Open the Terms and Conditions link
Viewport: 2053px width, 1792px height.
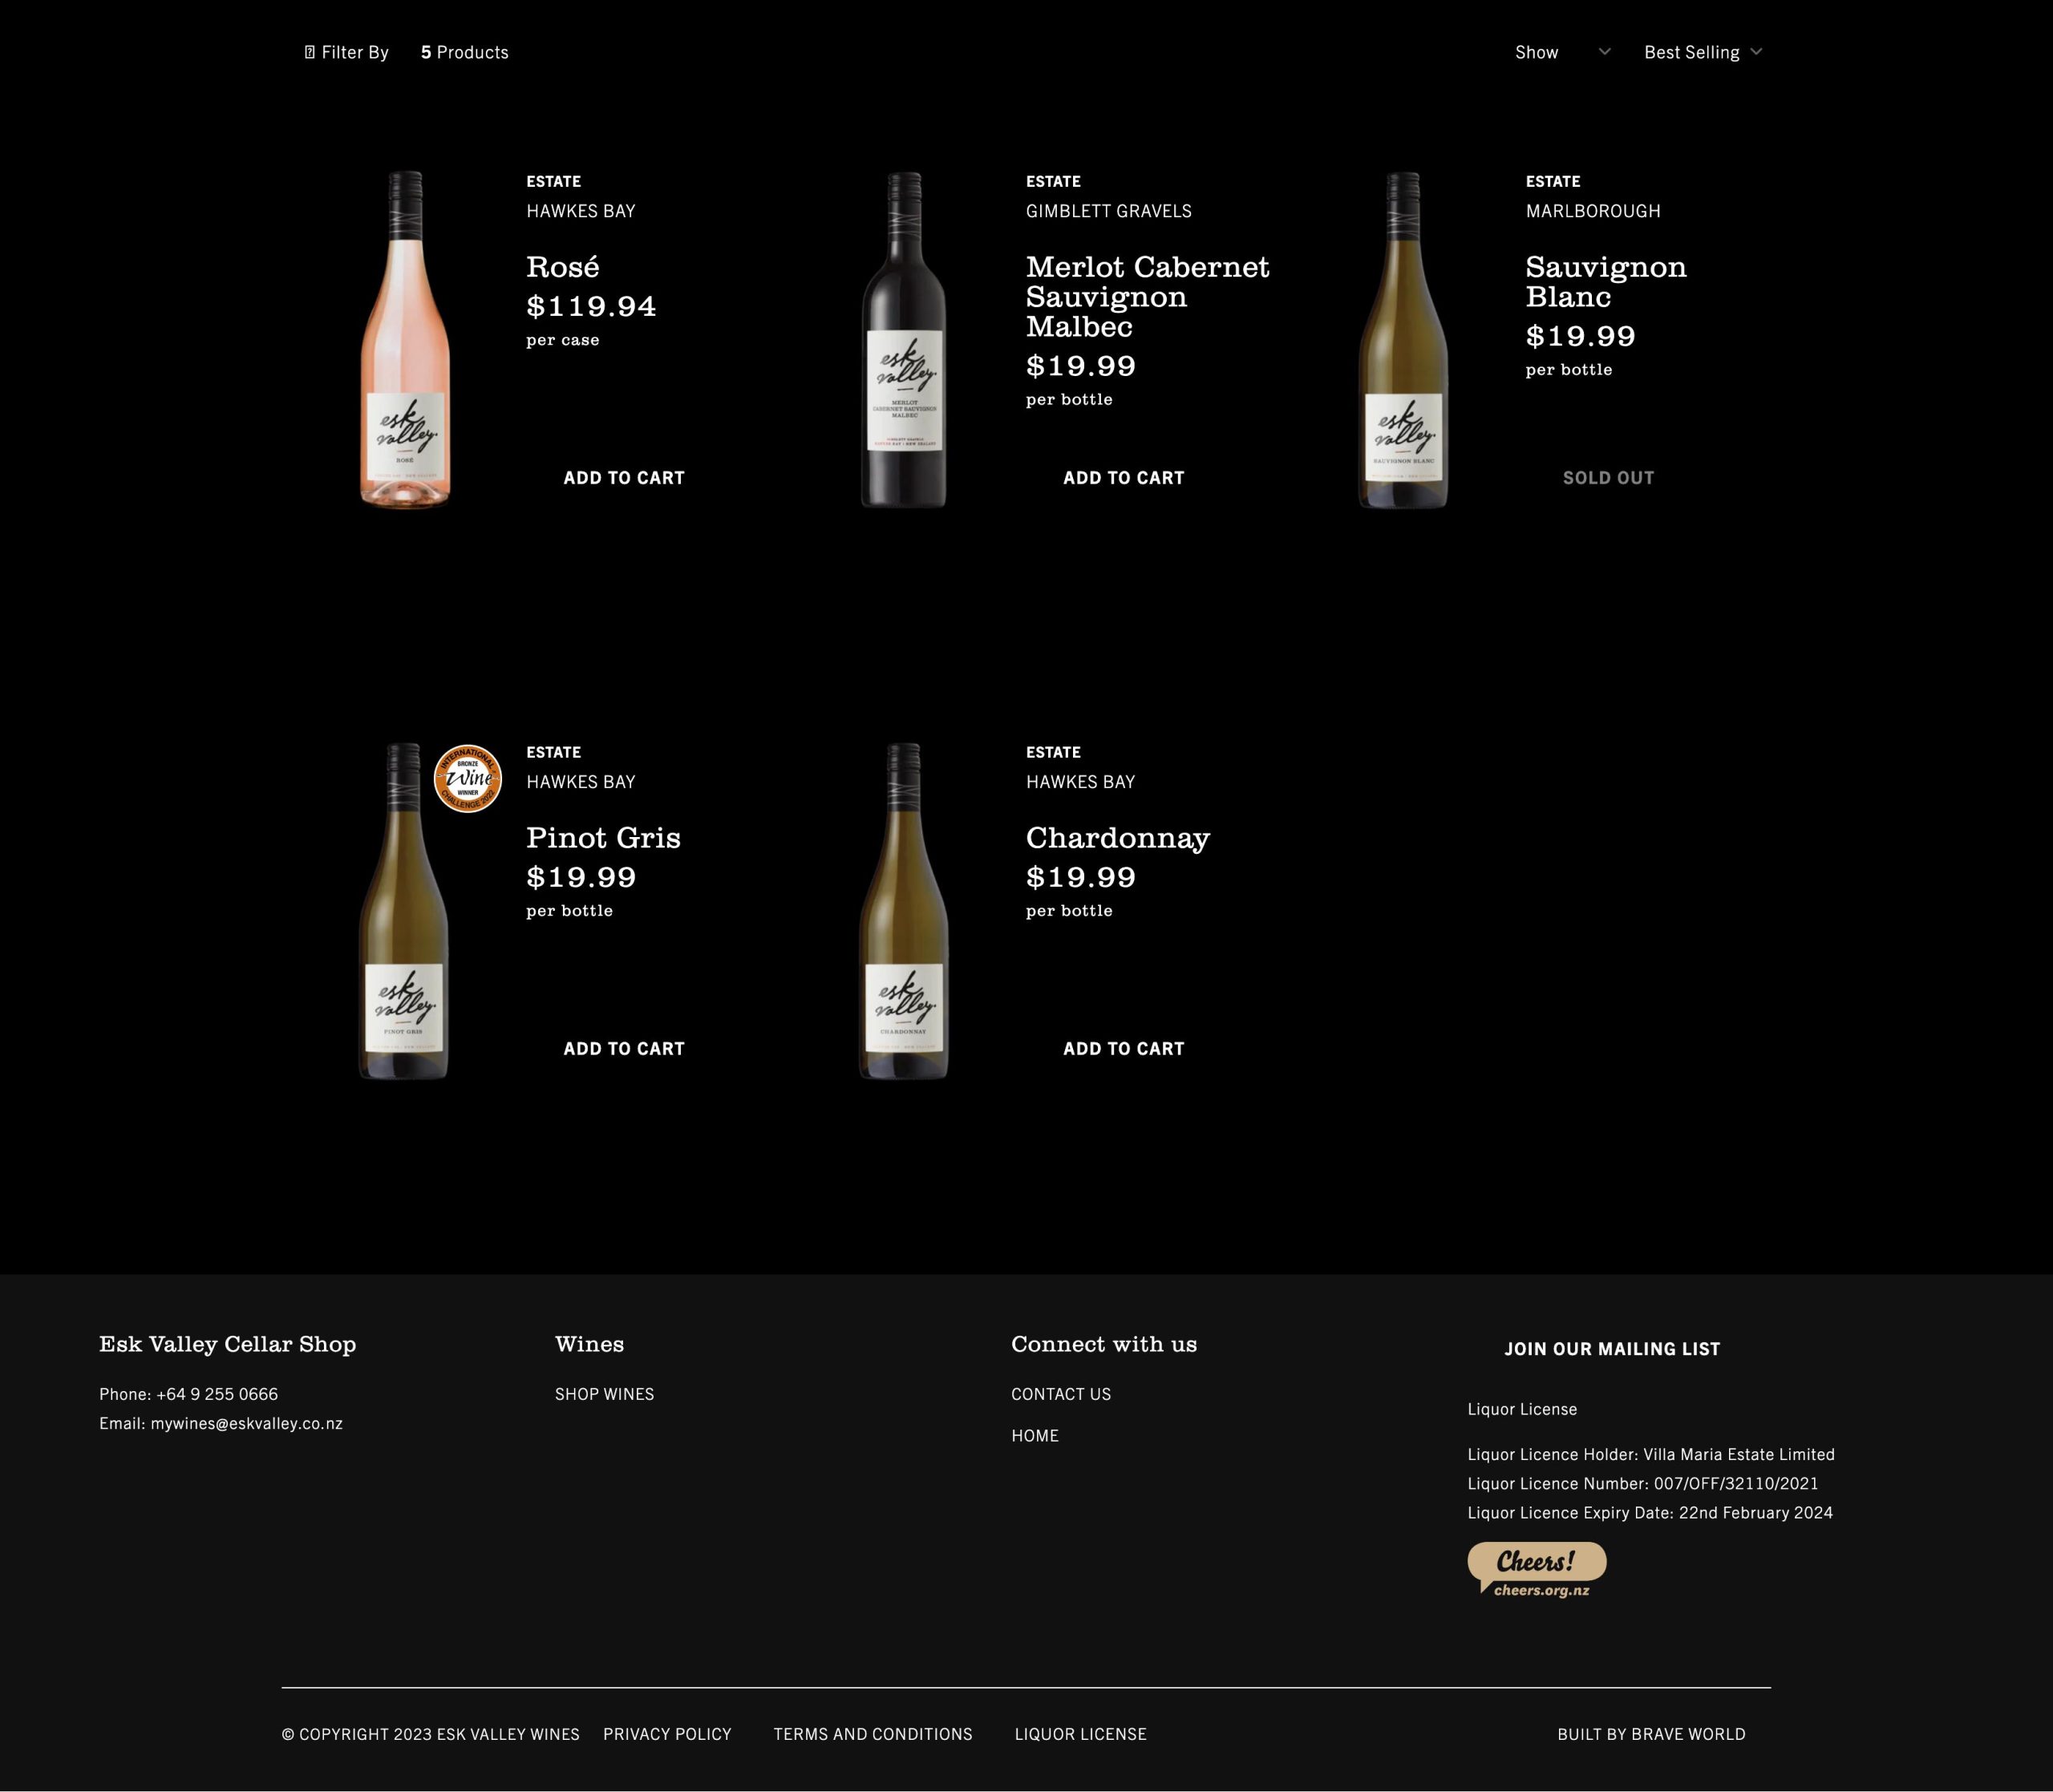point(873,1734)
